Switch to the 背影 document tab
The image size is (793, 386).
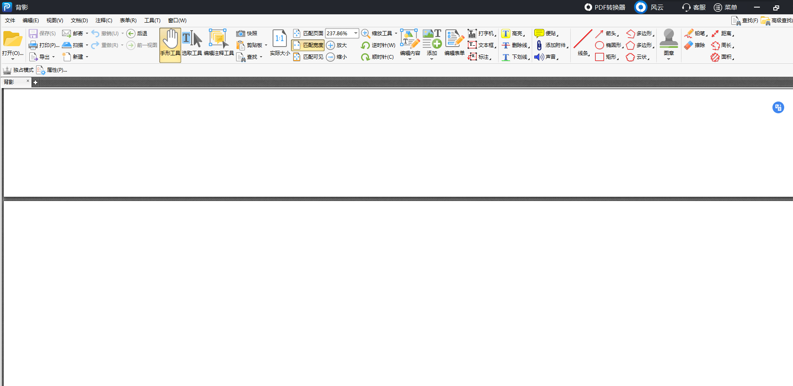pos(9,82)
